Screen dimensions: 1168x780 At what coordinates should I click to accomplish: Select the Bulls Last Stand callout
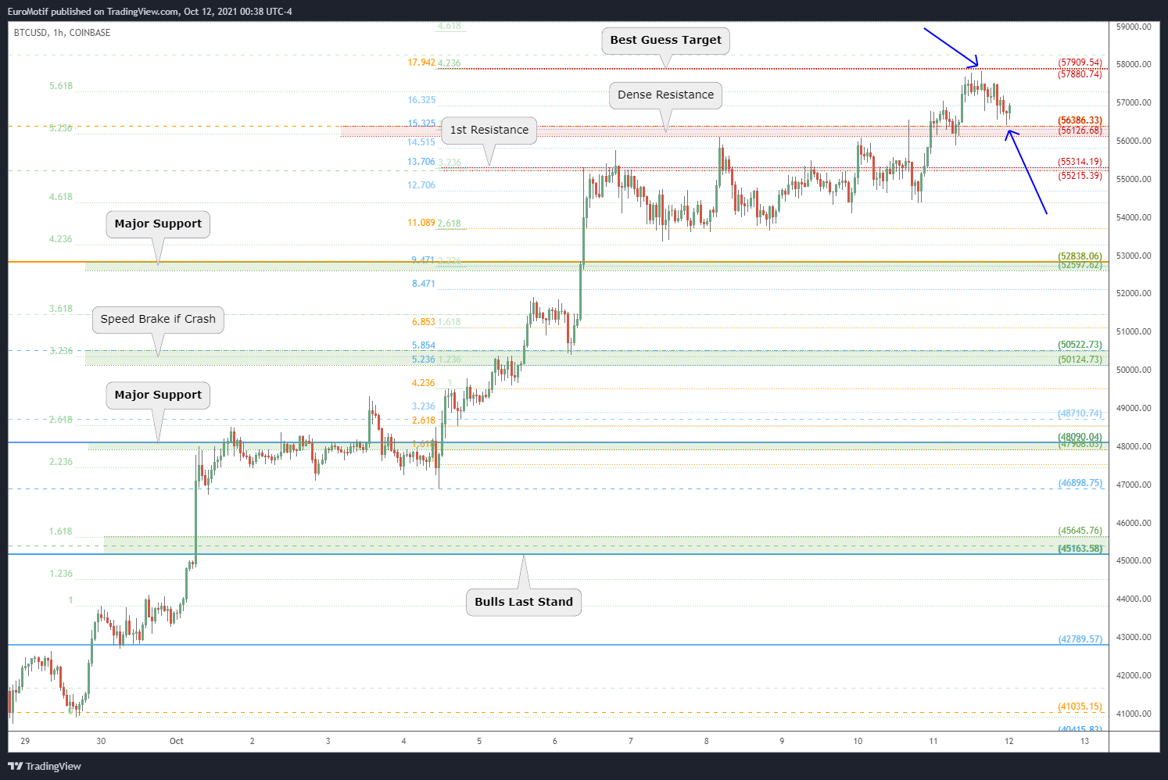[524, 602]
